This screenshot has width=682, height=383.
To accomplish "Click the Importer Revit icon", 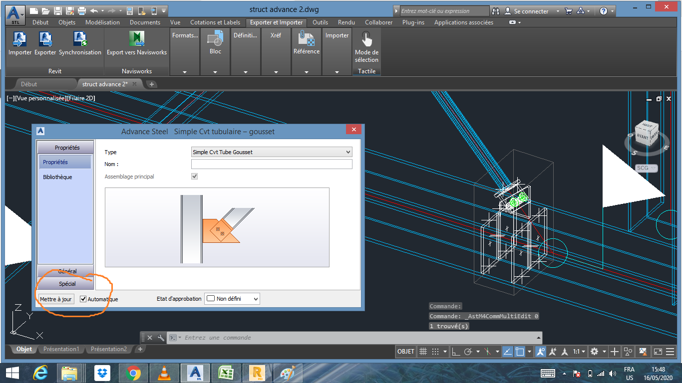I will (20, 39).
